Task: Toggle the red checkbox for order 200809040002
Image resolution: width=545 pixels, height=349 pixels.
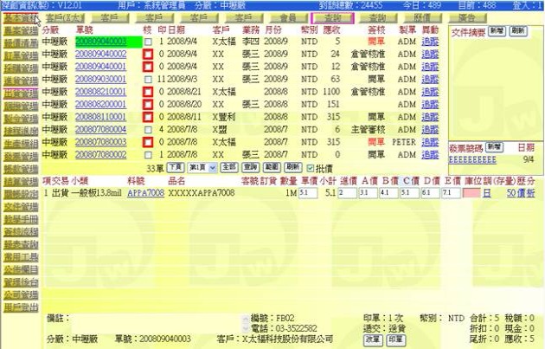Action: 148,54
